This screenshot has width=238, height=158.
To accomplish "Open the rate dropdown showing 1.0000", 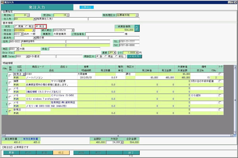I will pyautogui.click(x=137, y=53).
